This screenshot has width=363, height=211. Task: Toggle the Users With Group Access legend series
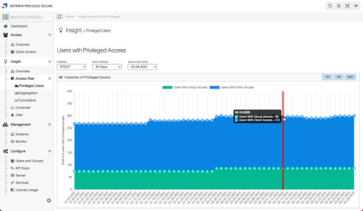[x=187, y=87]
